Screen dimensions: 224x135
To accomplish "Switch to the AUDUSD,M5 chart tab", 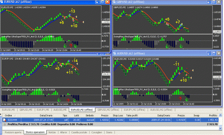I will pos(60,110).
